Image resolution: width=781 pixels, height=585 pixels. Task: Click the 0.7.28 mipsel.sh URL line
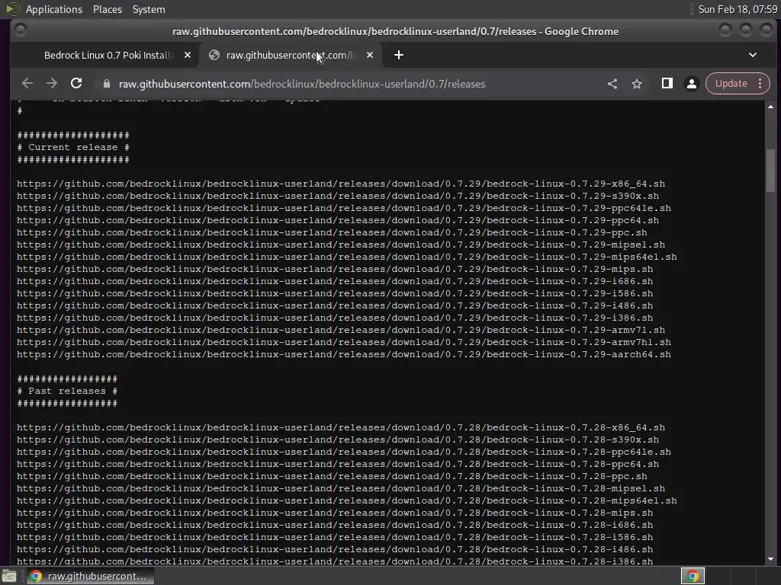pyautogui.click(x=341, y=488)
